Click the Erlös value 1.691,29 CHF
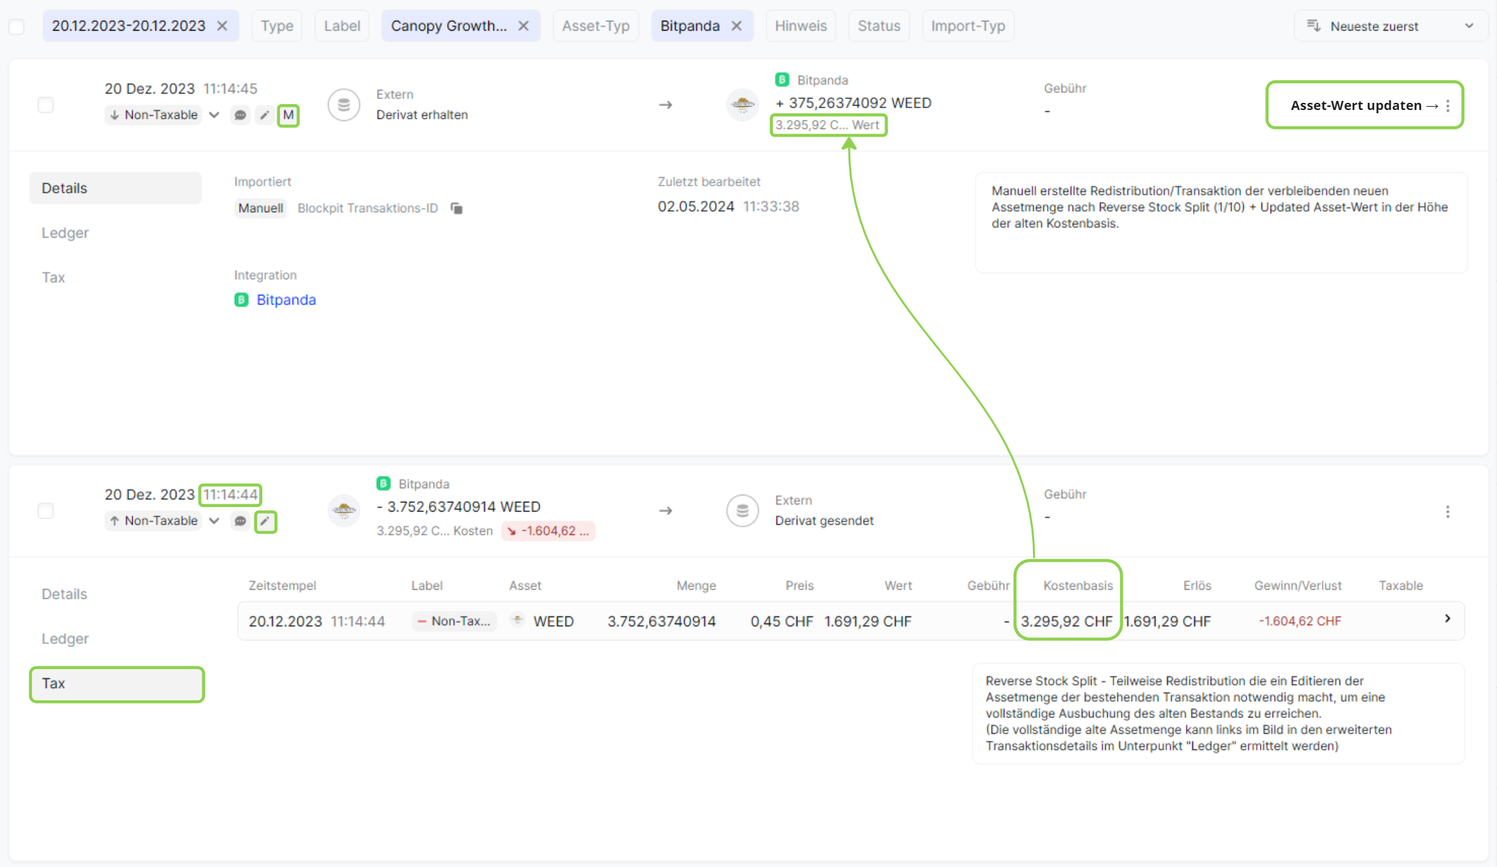This screenshot has height=867, width=1497. pos(1167,622)
